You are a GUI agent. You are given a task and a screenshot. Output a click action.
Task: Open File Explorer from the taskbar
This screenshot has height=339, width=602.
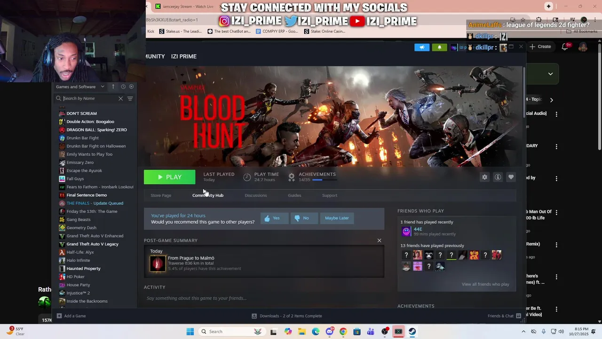tap(302, 331)
